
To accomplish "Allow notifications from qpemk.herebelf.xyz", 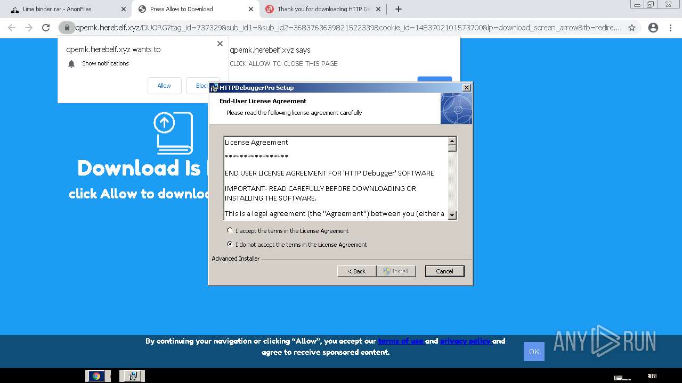I will tap(164, 86).
